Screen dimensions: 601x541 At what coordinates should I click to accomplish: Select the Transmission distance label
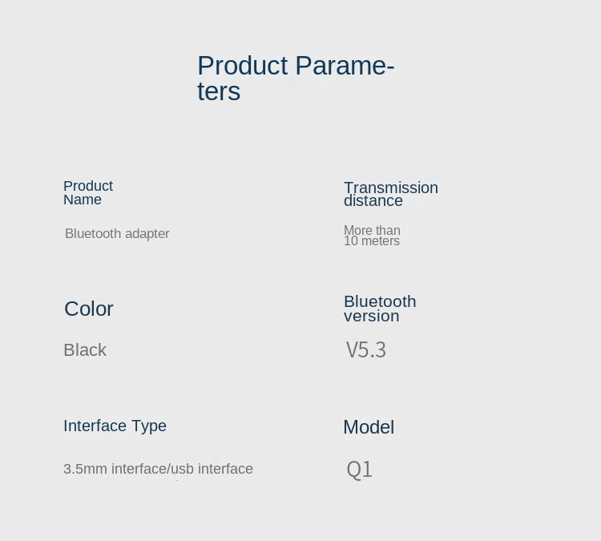(390, 194)
